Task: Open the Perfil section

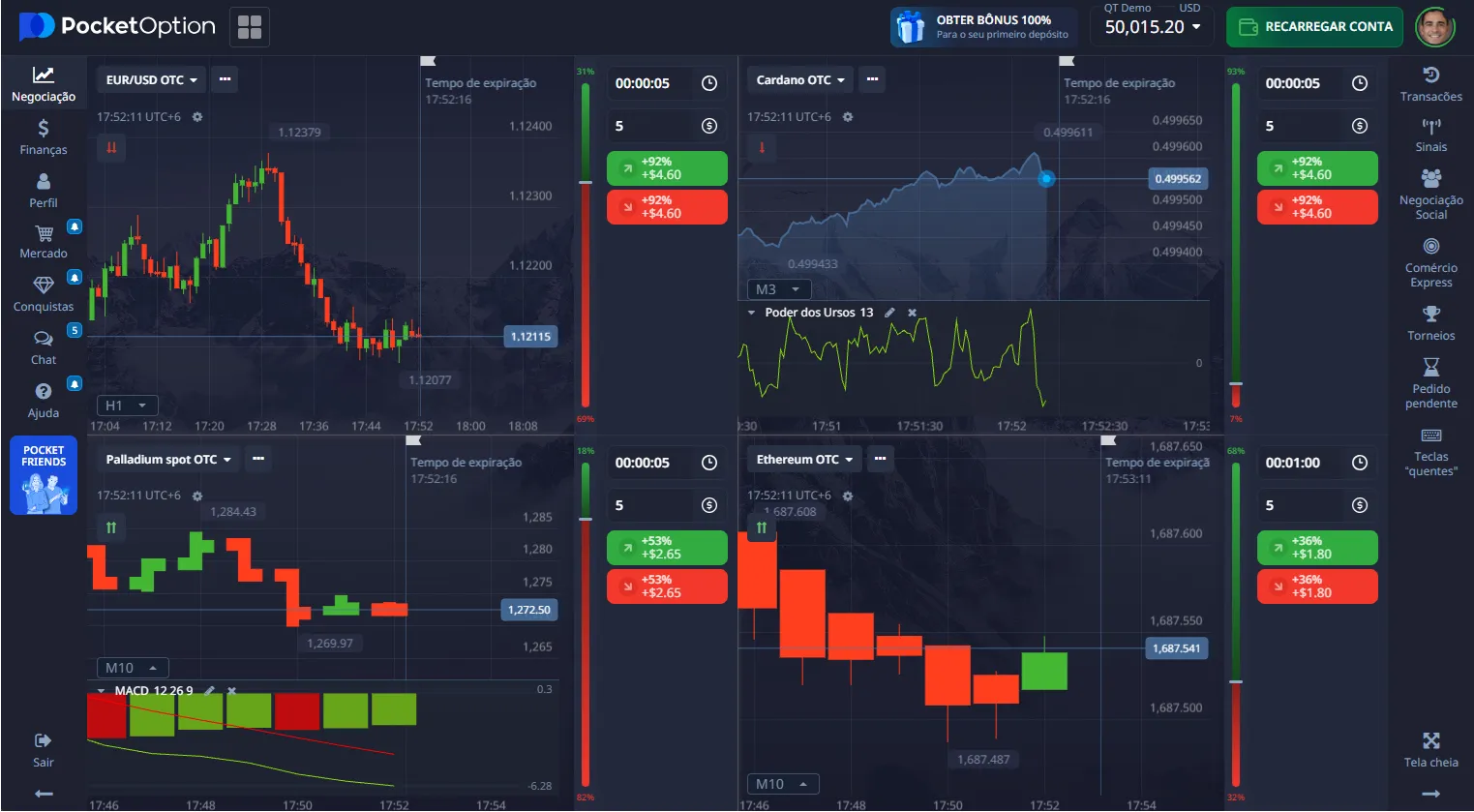Action: [44, 191]
